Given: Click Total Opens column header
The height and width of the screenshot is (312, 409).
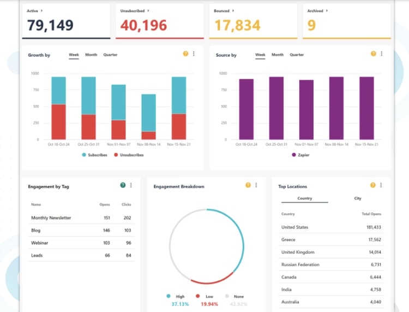Looking at the screenshot, I should pos(371,214).
